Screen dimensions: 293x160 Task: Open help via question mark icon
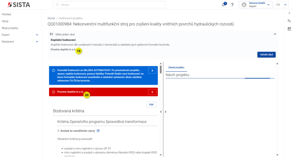pos(232,5)
